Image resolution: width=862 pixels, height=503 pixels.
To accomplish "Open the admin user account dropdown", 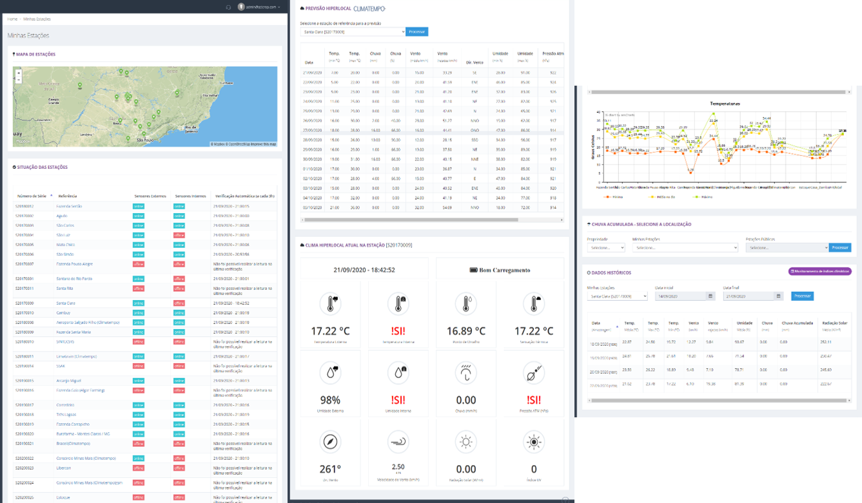I will click(x=259, y=7).
